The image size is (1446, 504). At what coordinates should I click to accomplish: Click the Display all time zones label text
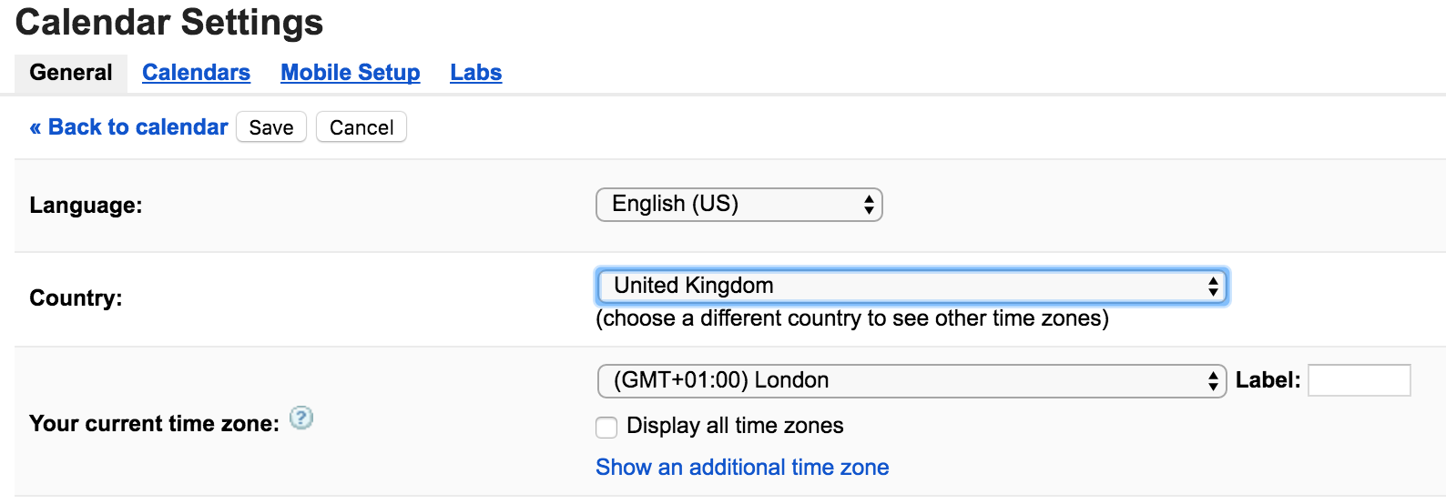click(735, 426)
